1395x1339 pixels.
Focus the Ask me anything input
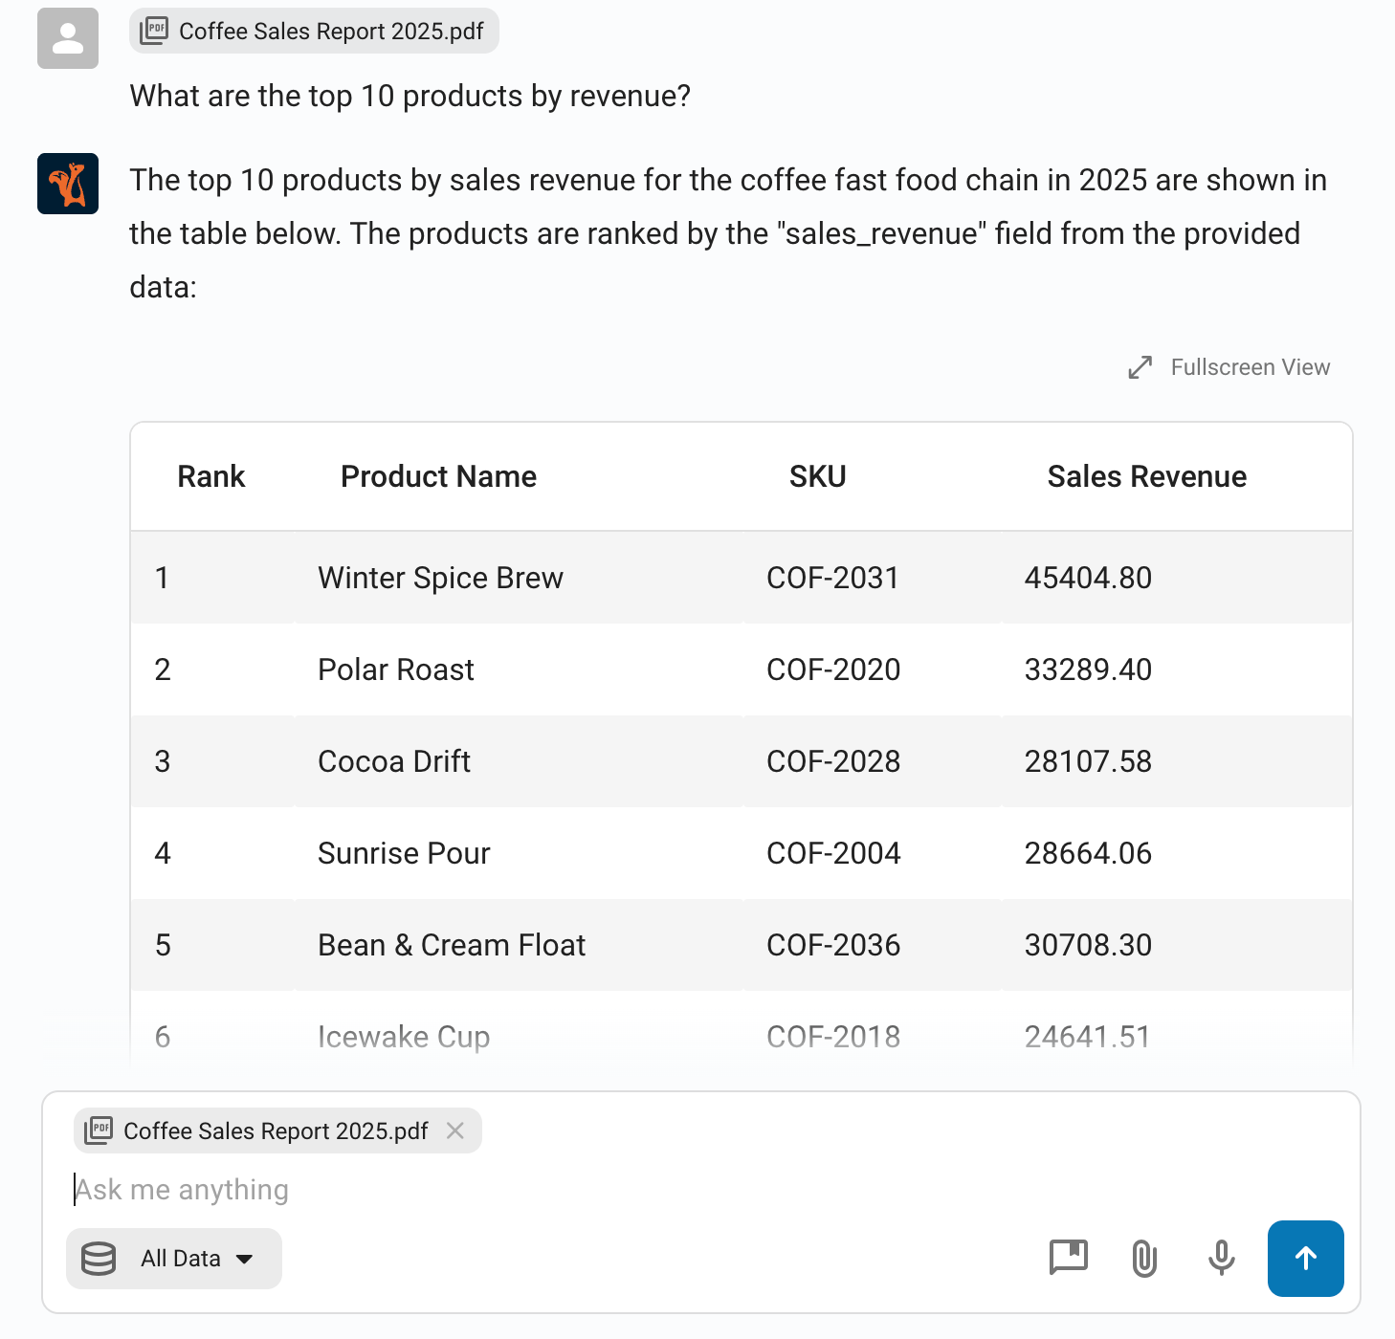[x=574, y=1190]
